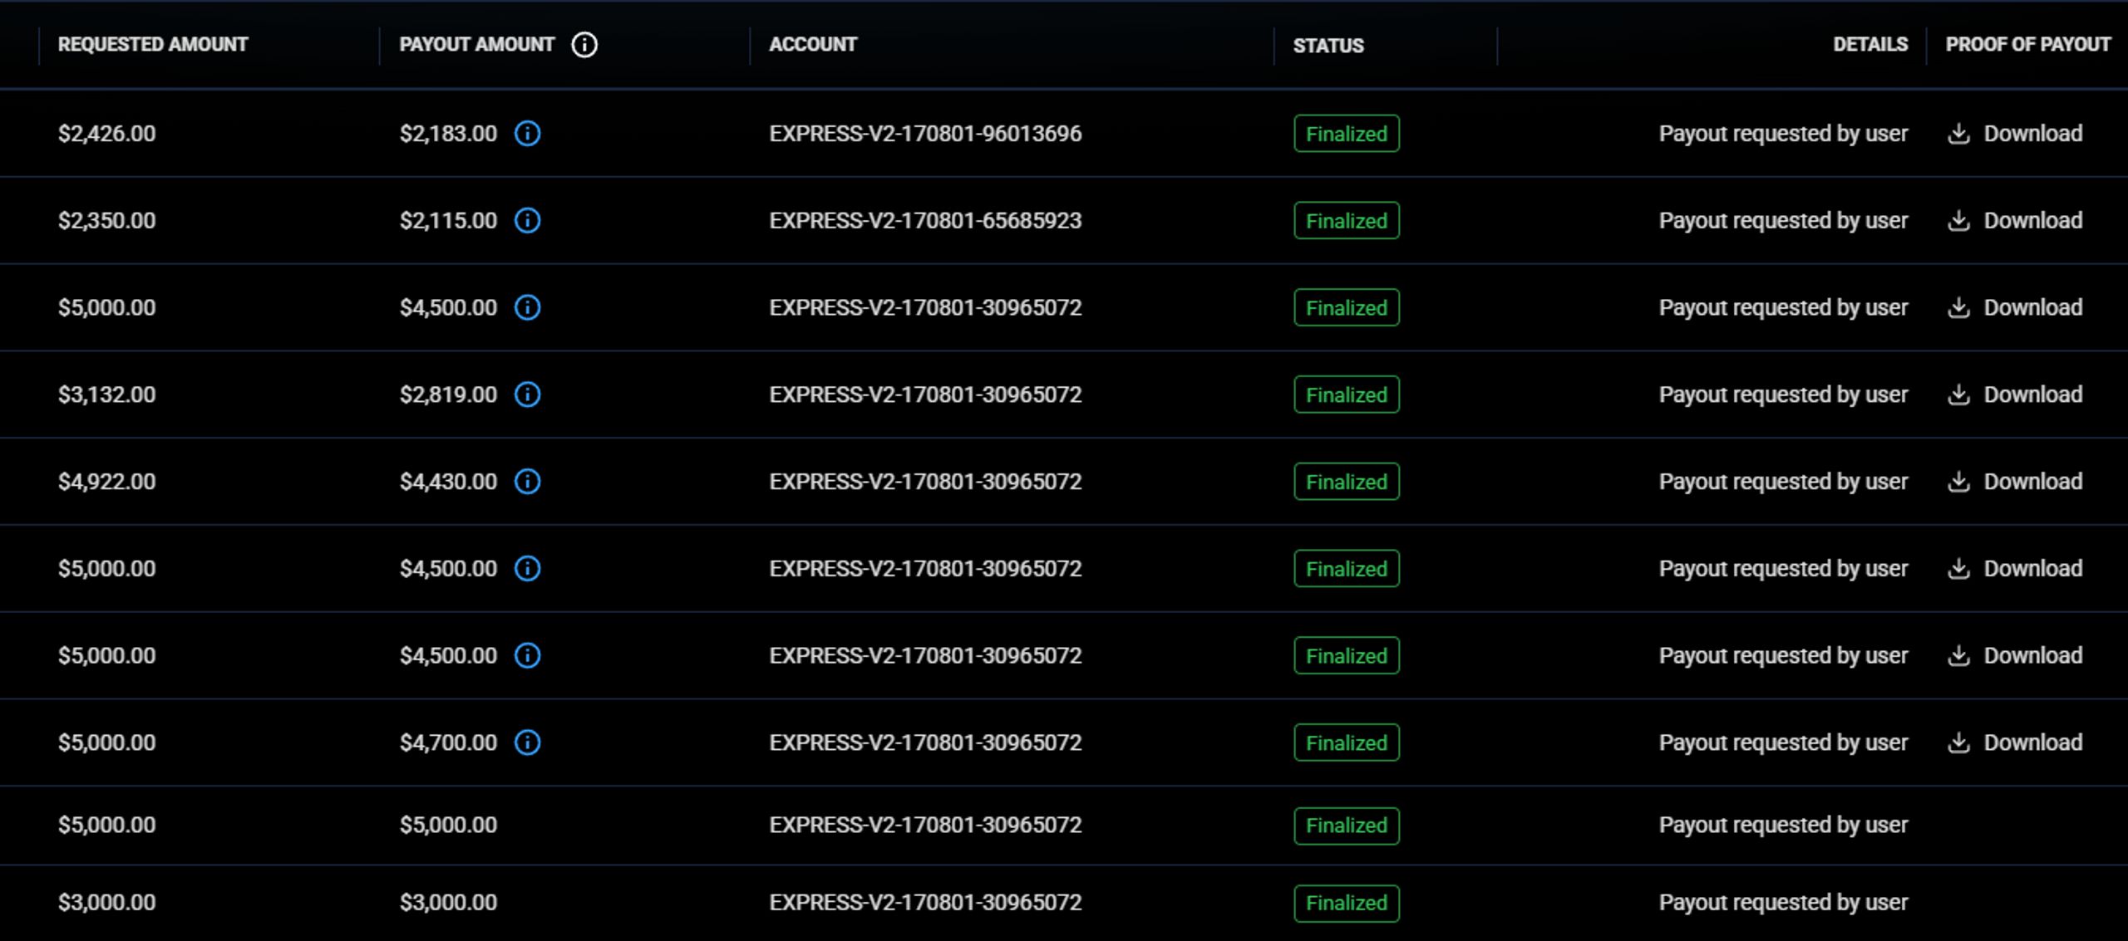Click Finalized badge in the $2,350.00 row
This screenshot has height=941, width=2128.
tap(1347, 221)
